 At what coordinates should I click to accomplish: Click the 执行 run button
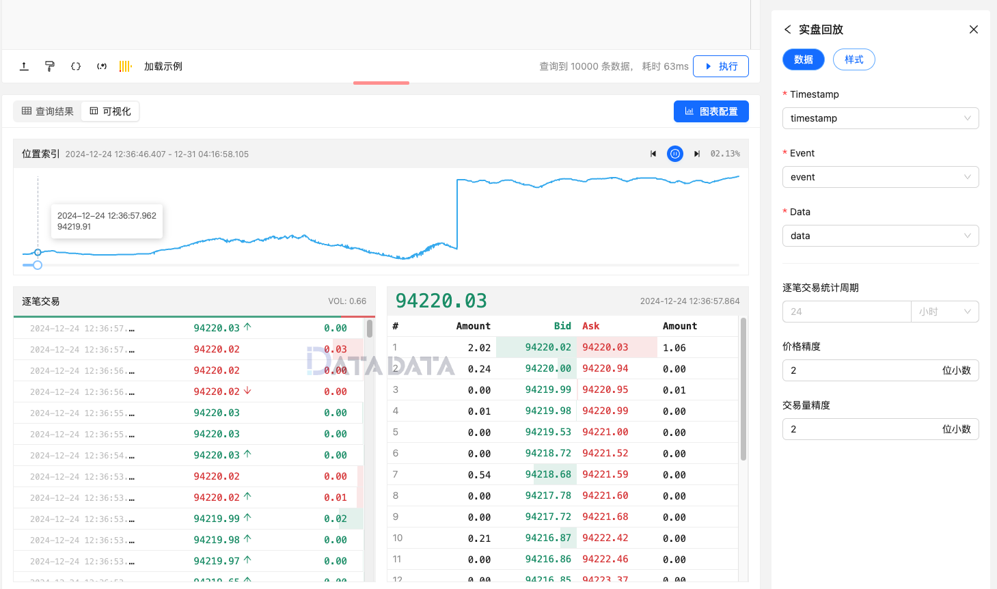[721, 66]
